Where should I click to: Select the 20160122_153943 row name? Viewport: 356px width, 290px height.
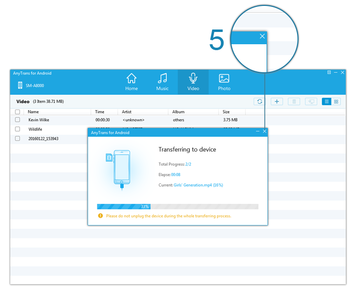pyautogui.click(x=43, y=139)
